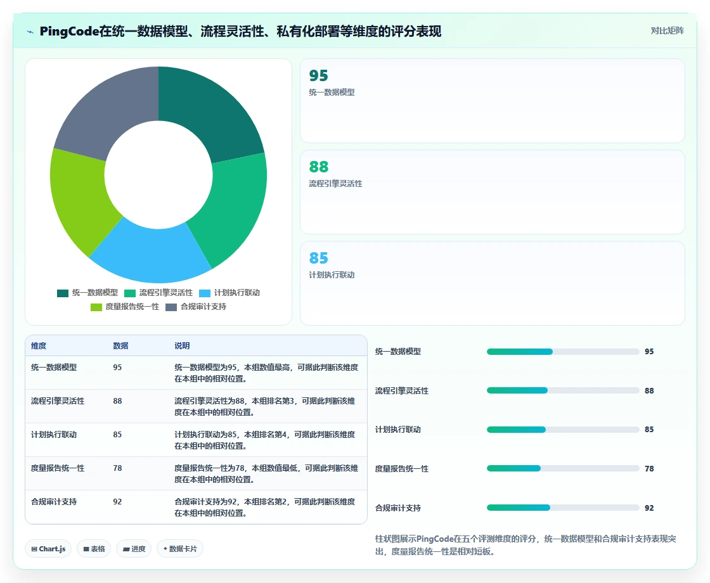Click the table value 92

click(117, 501)
